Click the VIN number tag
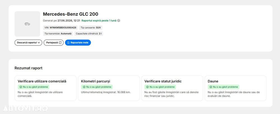 tap(60, 28)
